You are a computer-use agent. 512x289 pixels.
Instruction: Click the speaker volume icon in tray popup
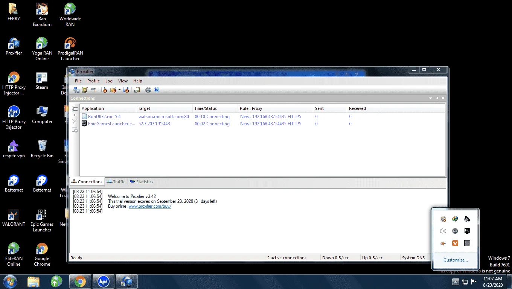pos(443,231)
